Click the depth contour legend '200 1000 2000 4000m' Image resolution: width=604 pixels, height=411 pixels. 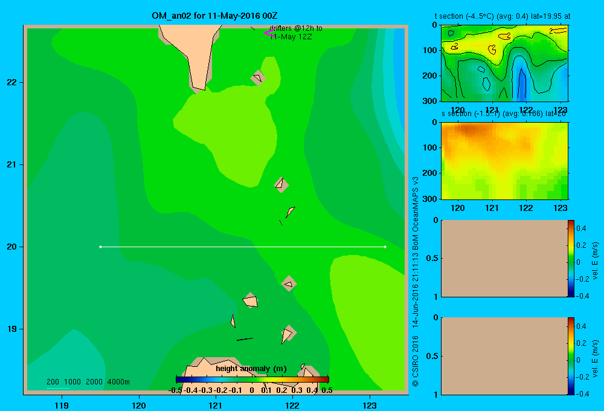click(88, 382)
